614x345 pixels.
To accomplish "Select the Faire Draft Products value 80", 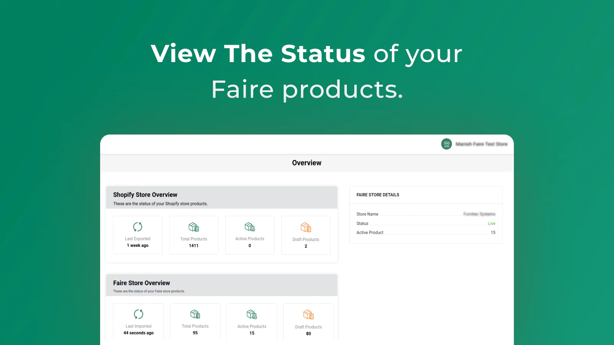I will click(x=309, y=334).
